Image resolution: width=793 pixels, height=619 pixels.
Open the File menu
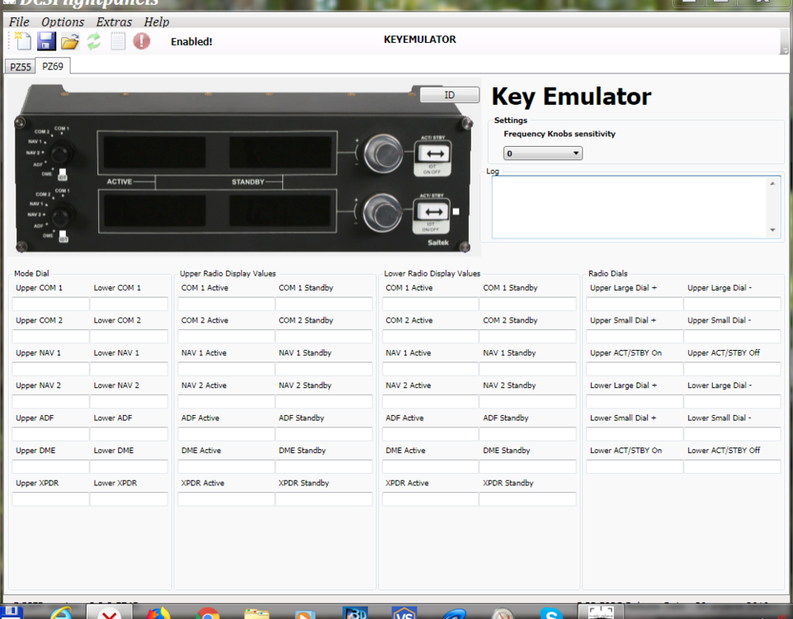[x=19, y=21]
